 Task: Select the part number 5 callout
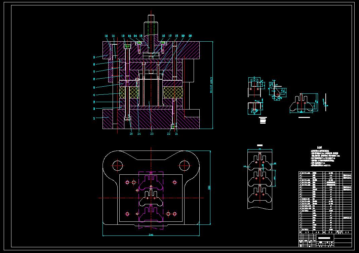pos(94,87)
